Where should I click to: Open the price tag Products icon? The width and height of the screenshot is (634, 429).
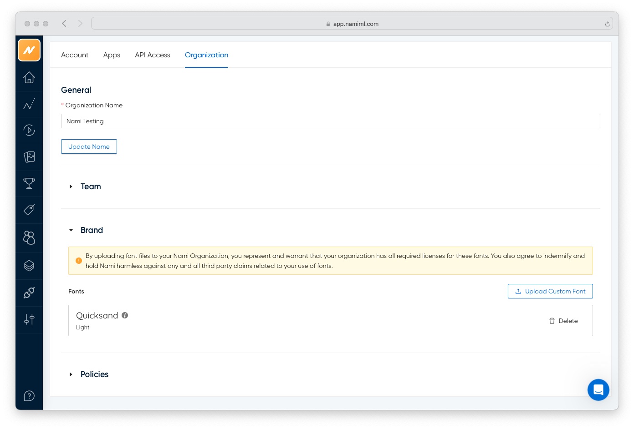click(29, 210)
